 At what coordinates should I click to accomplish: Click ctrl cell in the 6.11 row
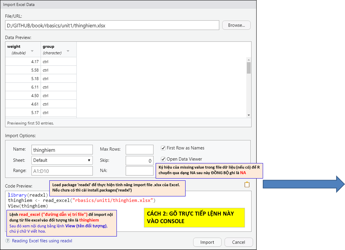(x=58, y=87)
